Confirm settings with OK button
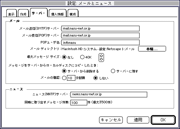The height and width of the screenshot is (129, 180). 163,120
